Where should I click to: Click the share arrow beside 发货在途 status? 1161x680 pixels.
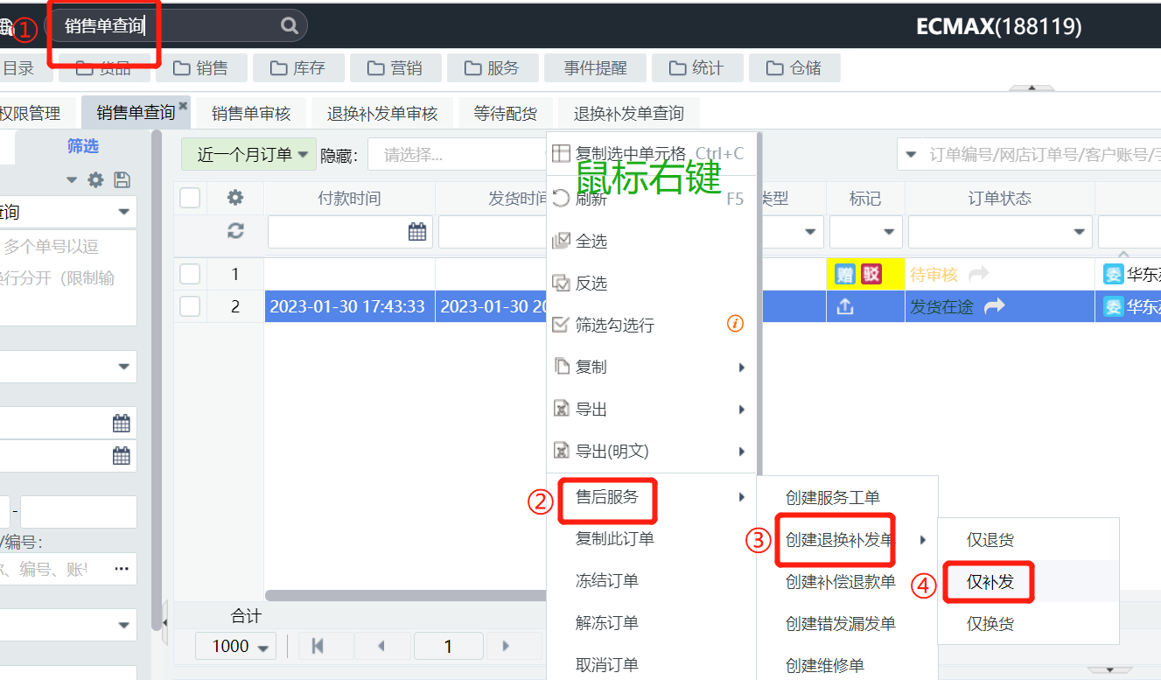994,306
